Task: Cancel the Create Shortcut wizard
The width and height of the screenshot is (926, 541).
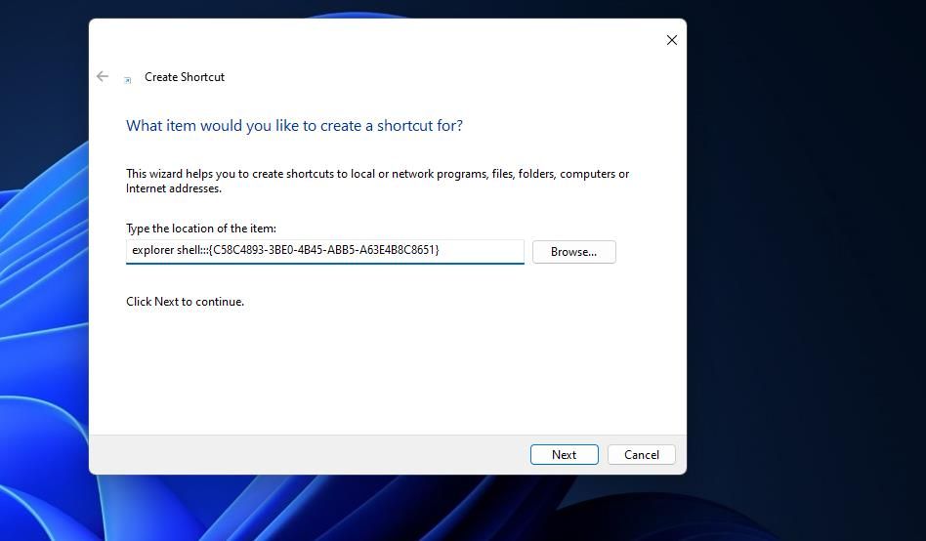Action: click(x=642, y=455)
